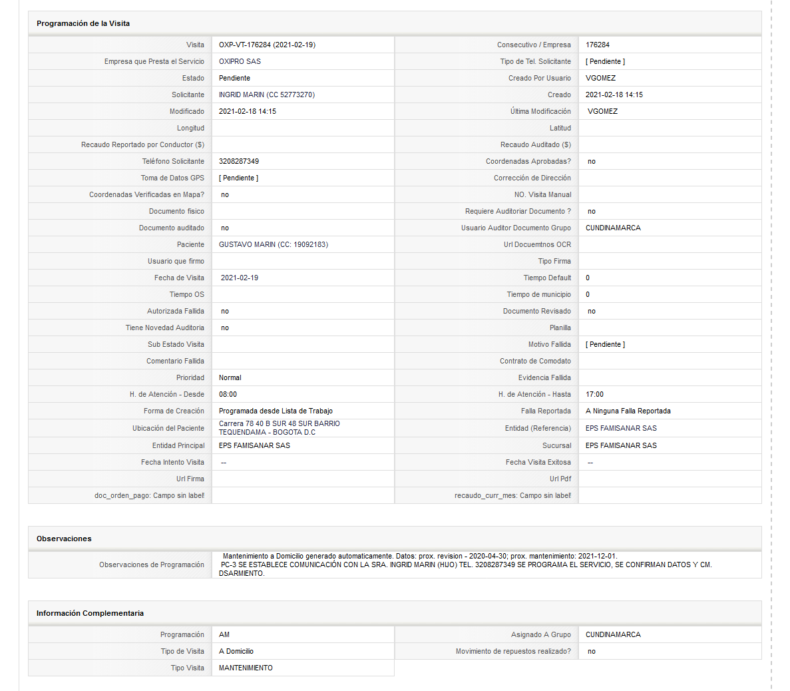Click the Prioridad Normal value
The image size is (790, 691).
pos(230,377)
